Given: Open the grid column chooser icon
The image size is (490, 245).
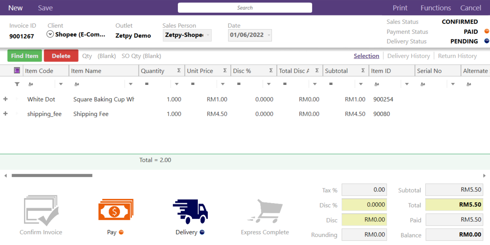Looking at the screenshot, I should coord(17,70).
